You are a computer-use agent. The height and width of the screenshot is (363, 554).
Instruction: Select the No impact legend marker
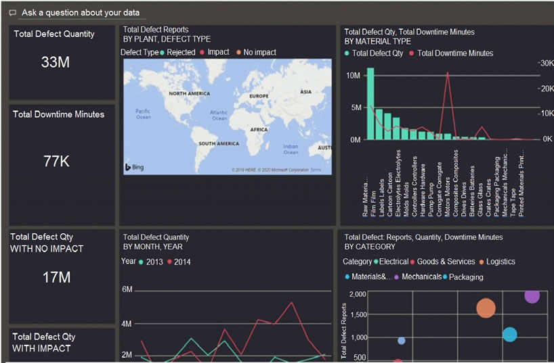[x=238, y=52]
